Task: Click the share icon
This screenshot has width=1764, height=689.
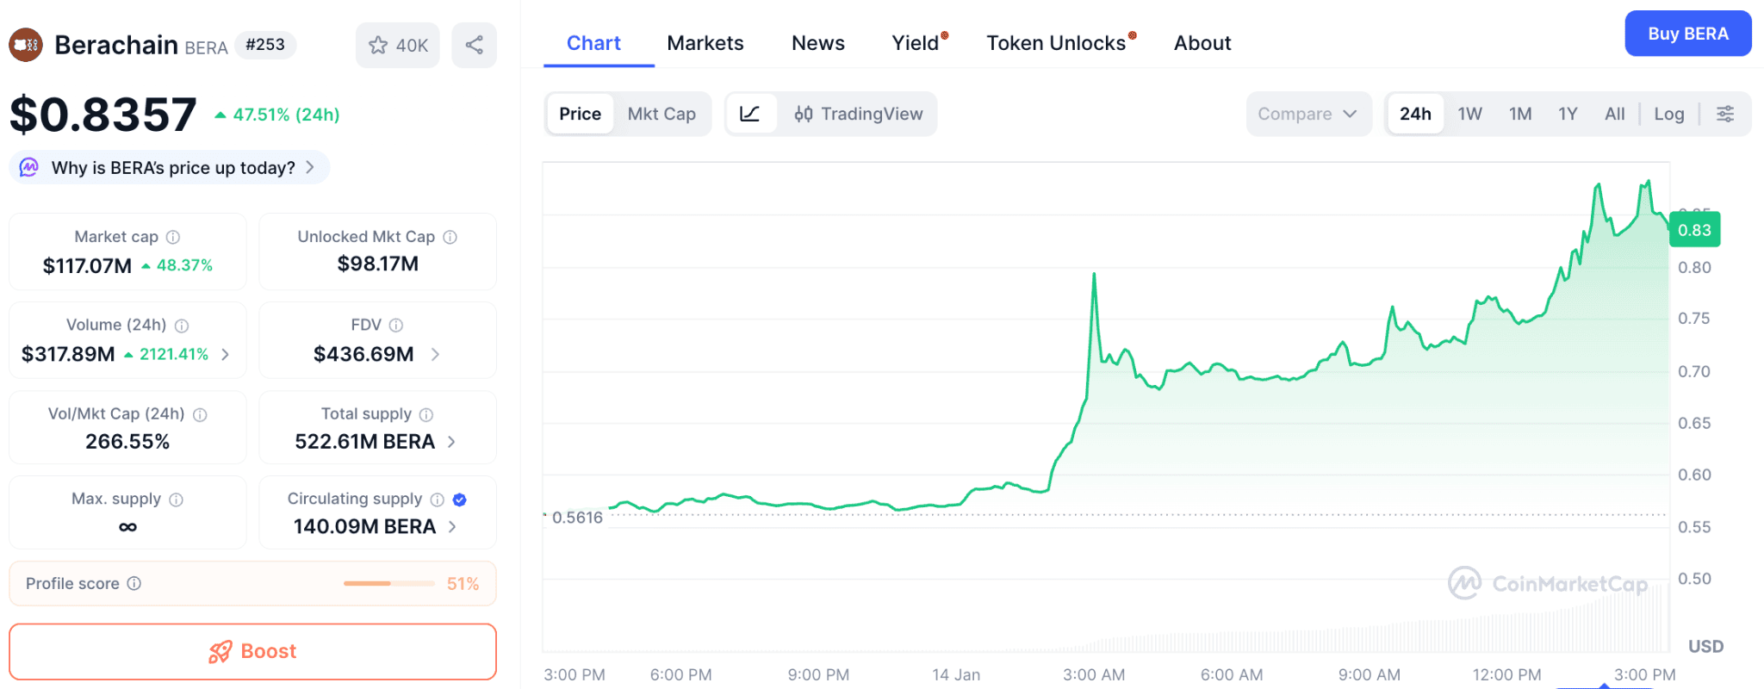Action: tap(474, 44)
